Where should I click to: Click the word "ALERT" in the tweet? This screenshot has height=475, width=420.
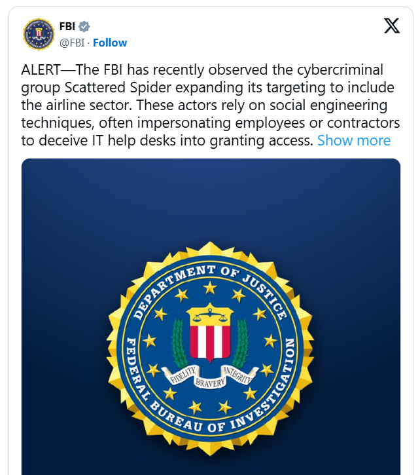point(39,69)
